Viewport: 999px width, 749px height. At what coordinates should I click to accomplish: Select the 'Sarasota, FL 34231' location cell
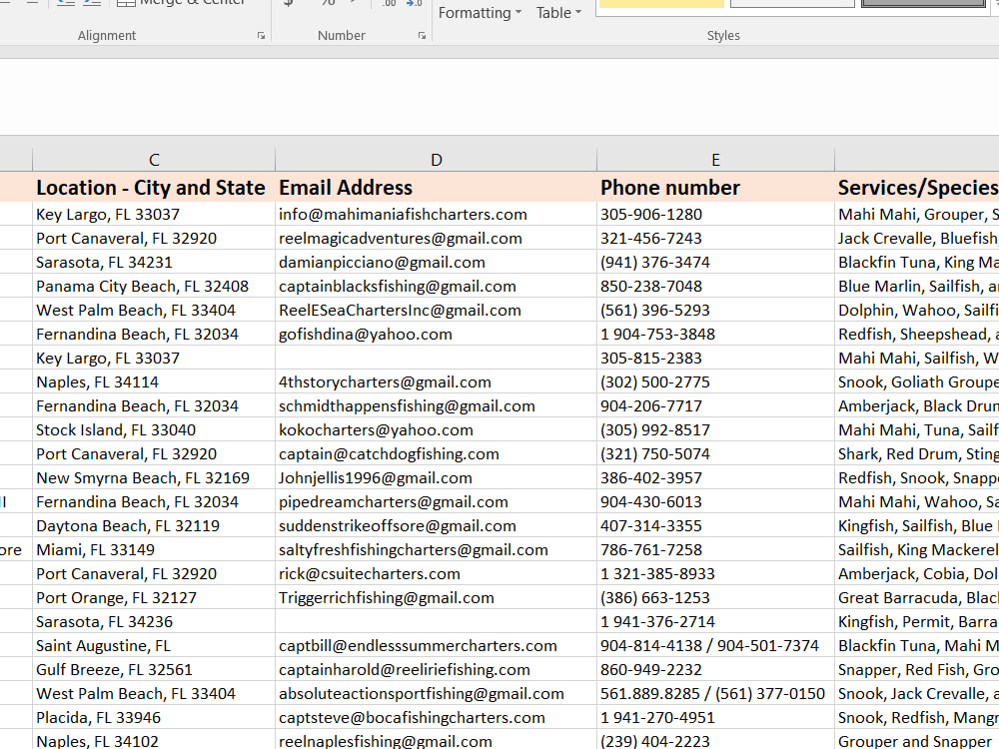point(154,263)
